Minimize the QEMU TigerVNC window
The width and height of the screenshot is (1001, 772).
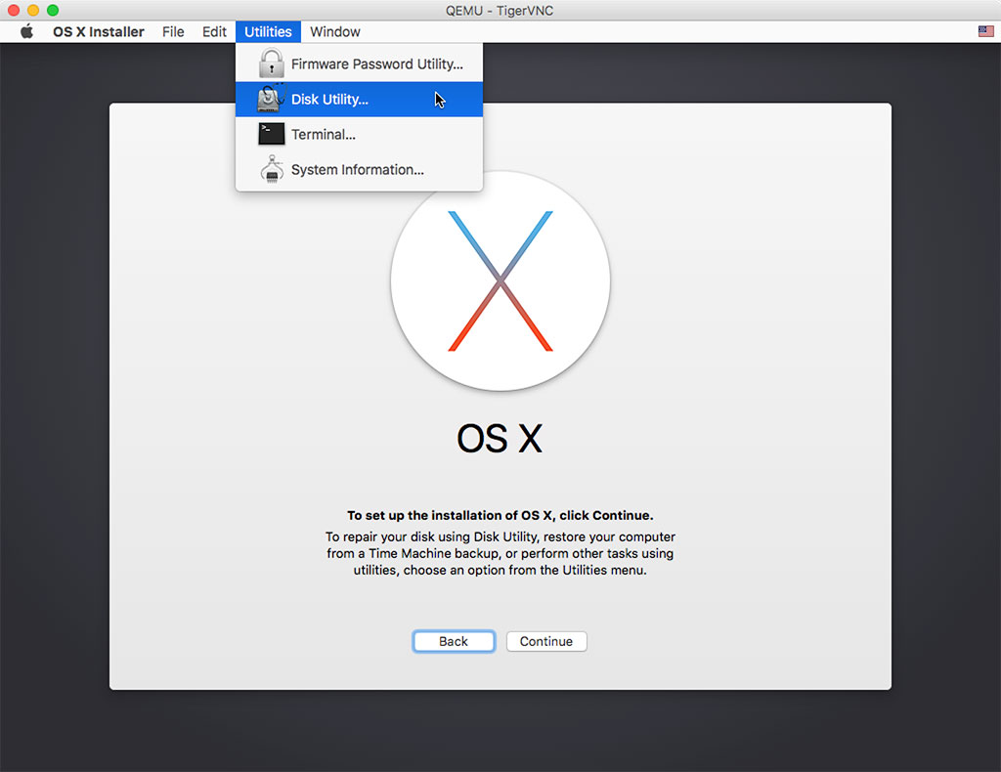coord(33,10)
